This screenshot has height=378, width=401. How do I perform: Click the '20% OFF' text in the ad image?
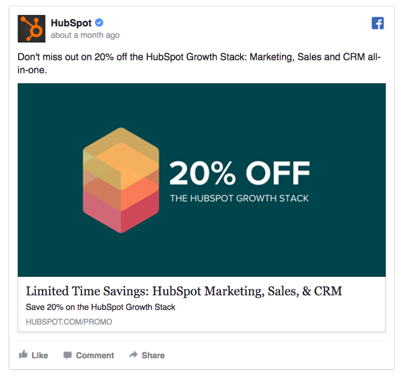pyautogui.click(x=239, y=173)
